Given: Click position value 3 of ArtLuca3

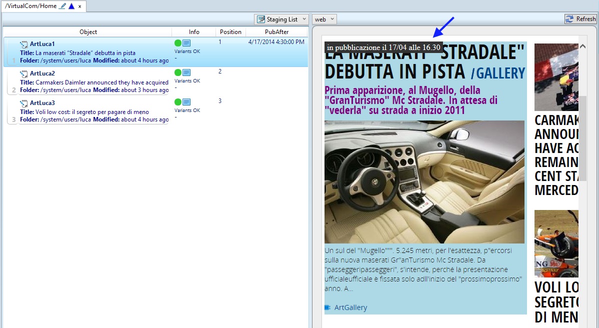Looking at the screenshot, I should coord(220,101).
